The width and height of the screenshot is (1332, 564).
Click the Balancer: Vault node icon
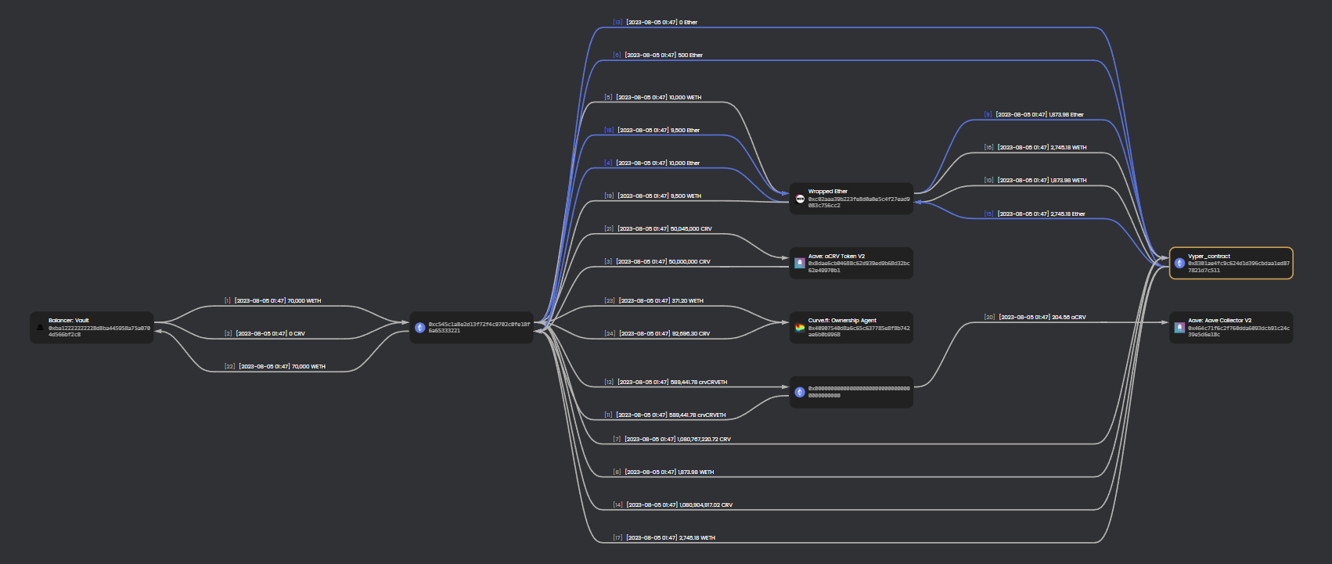pos(41,328)
